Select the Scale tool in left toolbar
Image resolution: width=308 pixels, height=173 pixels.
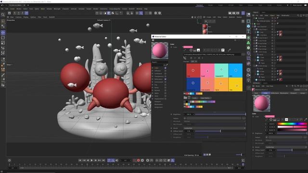(3, 43)
